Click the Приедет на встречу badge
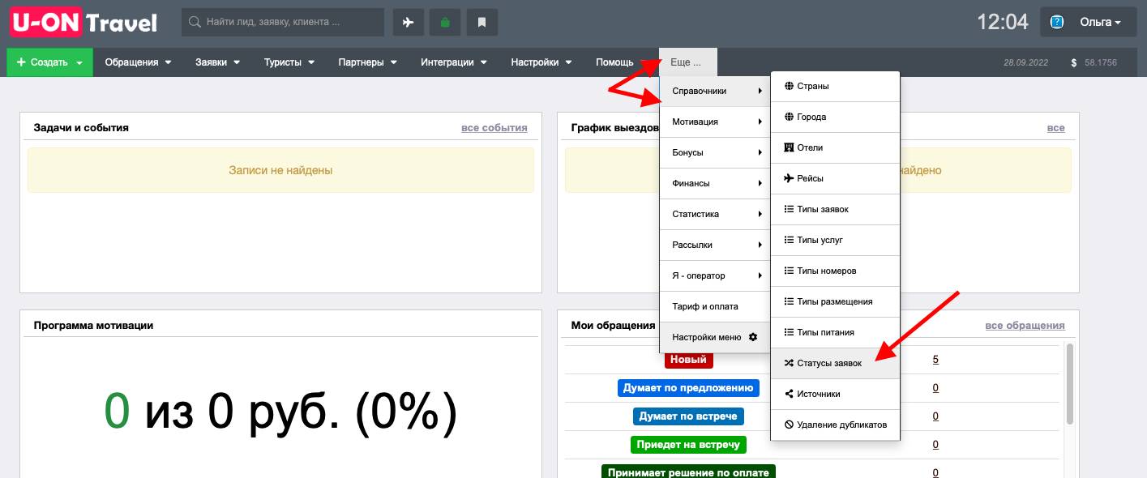 [688, 445]
